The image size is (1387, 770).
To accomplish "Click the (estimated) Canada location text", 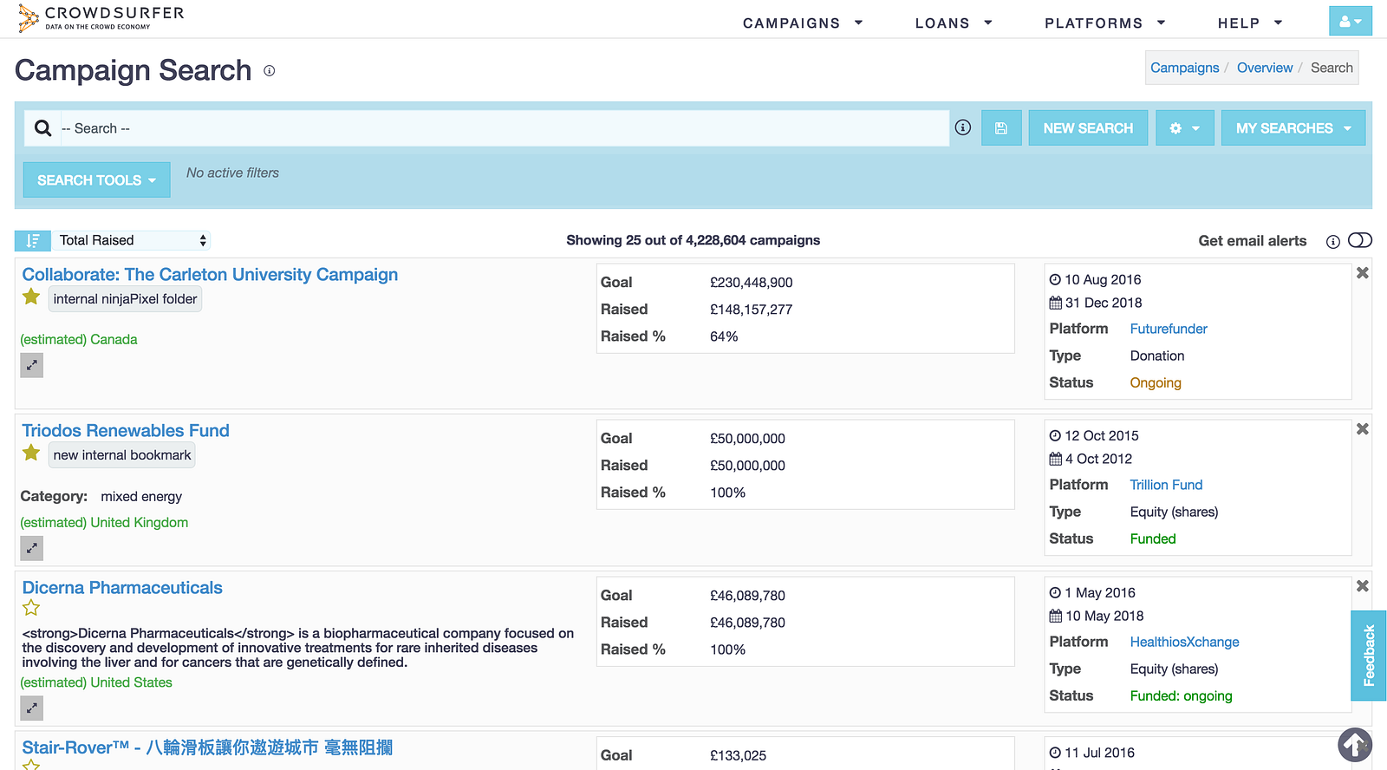I will 79,339.
